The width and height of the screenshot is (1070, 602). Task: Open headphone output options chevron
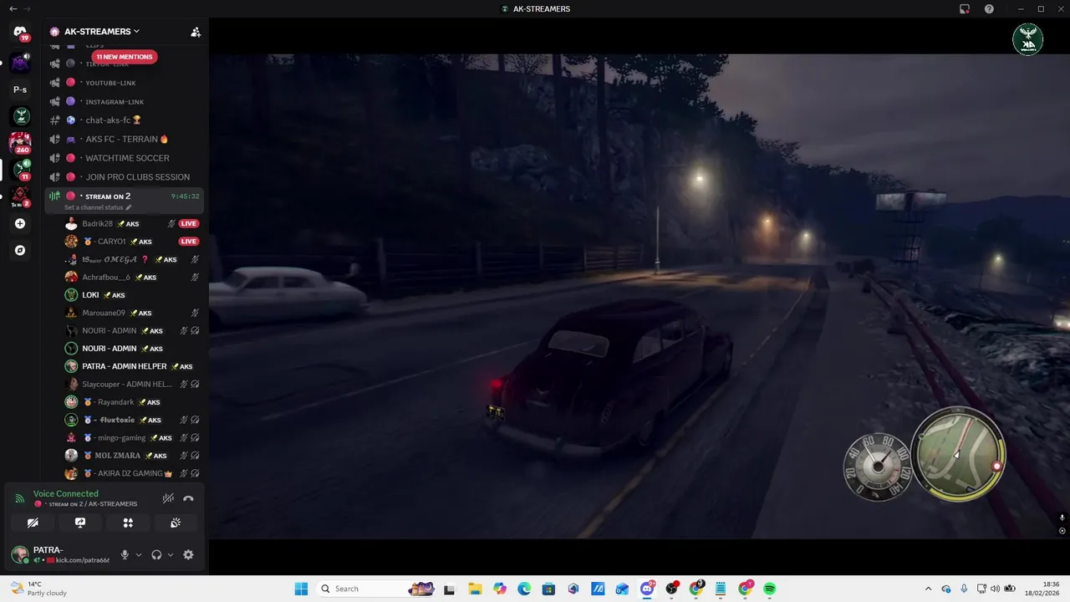[171, 554]
